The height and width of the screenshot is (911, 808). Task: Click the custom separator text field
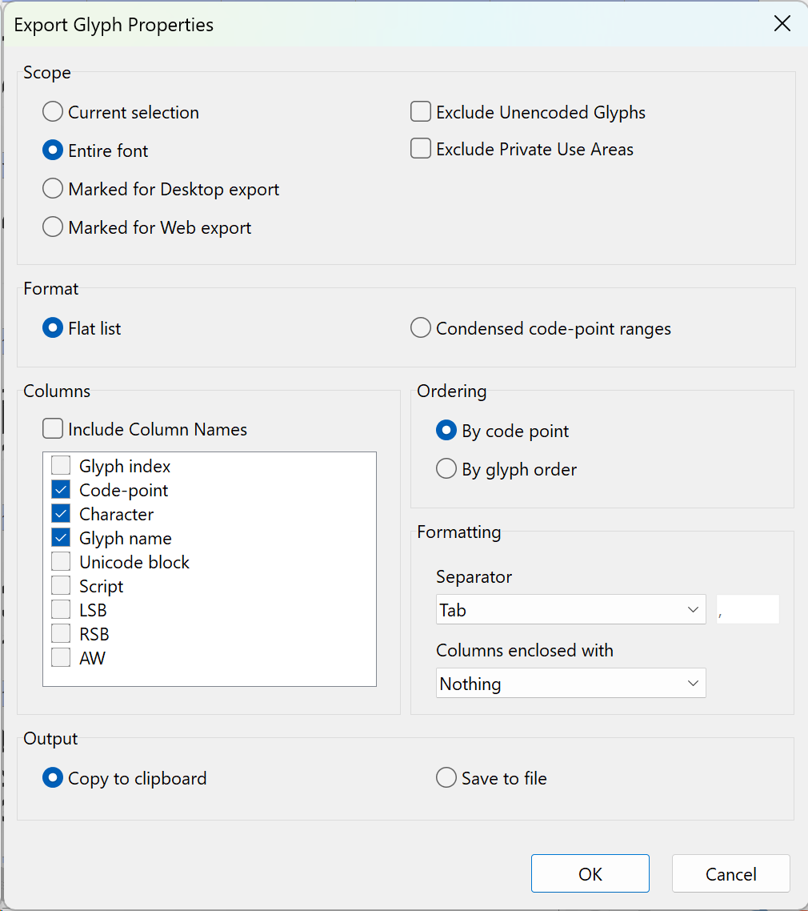tap(748, 610)
